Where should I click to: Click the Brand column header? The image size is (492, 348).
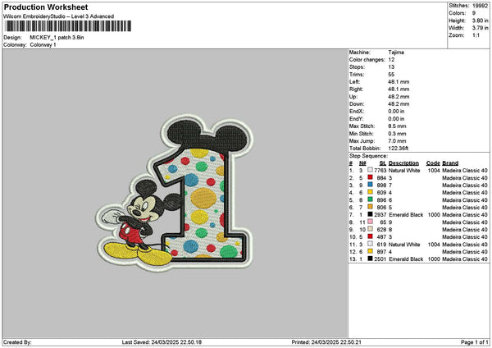click(x=450, y=163)
